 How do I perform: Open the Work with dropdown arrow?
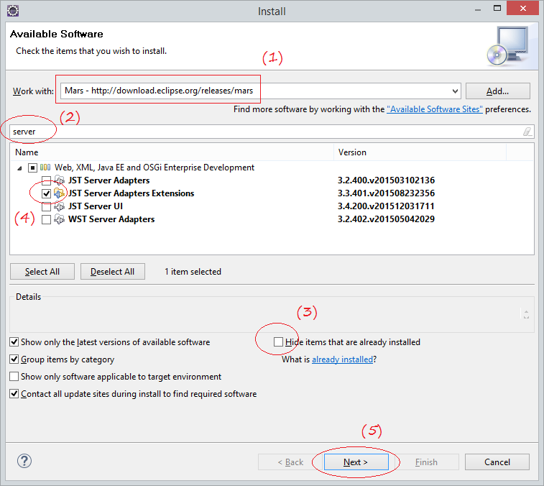click(x=455, y=91)
